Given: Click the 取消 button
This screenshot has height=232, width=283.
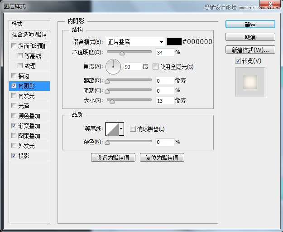Looking at the screenshot, I should click(x=250, y=37).
